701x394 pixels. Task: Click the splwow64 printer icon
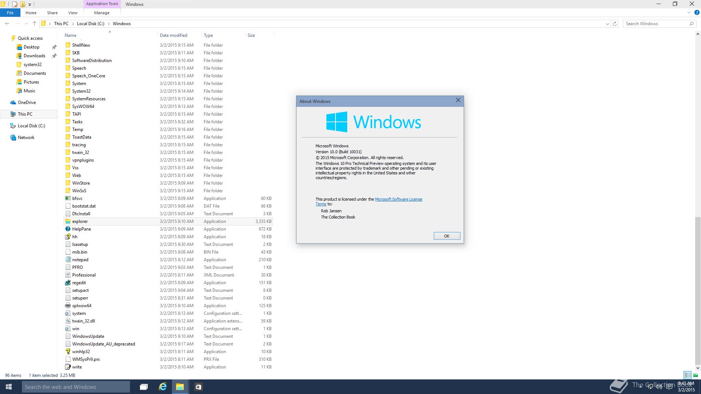[68, 306]
